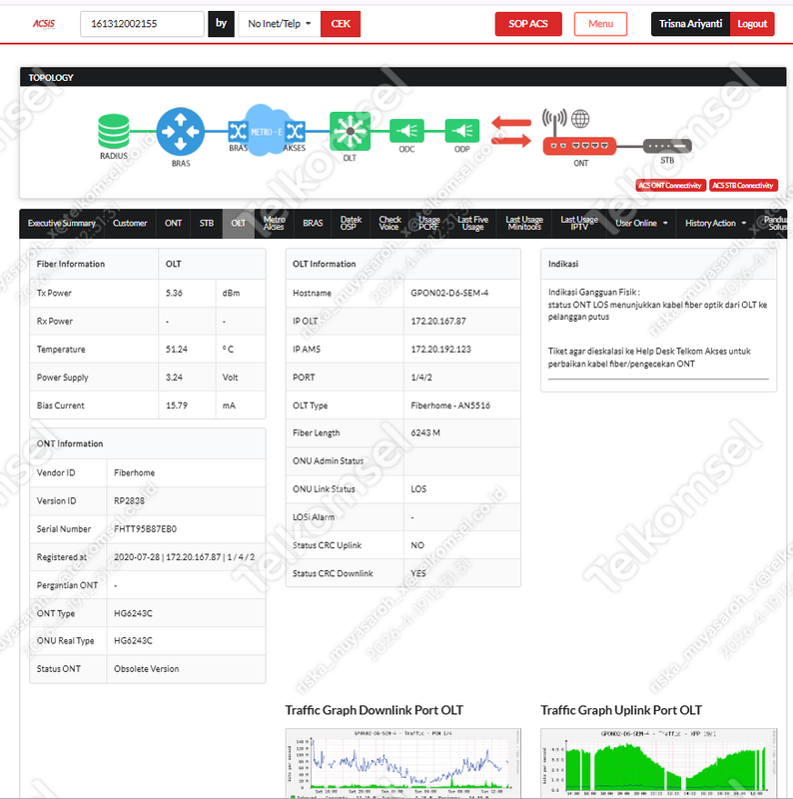Image resolution: width=793 pixels, height=799 pixels.
Task: Click the green OLT node icon
Action: (x=350, y=131)
